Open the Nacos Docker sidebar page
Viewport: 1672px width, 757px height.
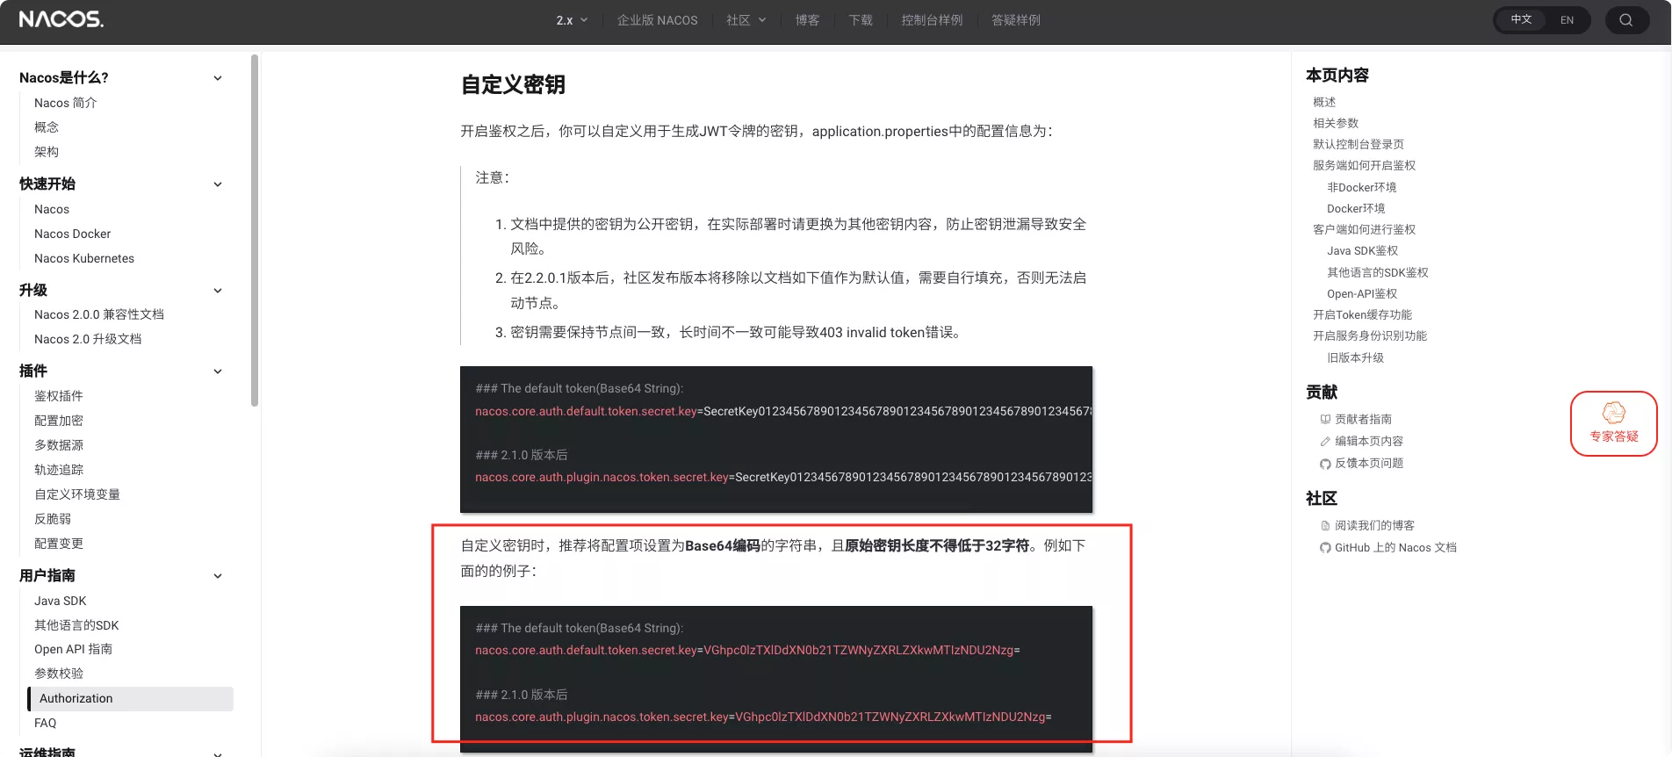(x=72, y=234)
